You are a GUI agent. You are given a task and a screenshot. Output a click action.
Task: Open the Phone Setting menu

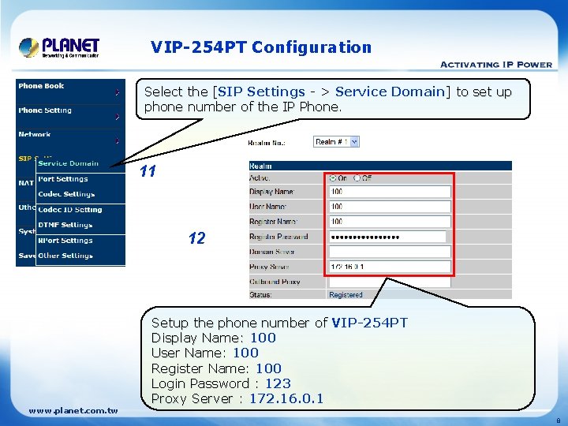pos(45,110)
